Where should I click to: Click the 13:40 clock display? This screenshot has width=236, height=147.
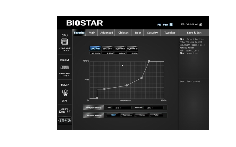coord(65,121)
